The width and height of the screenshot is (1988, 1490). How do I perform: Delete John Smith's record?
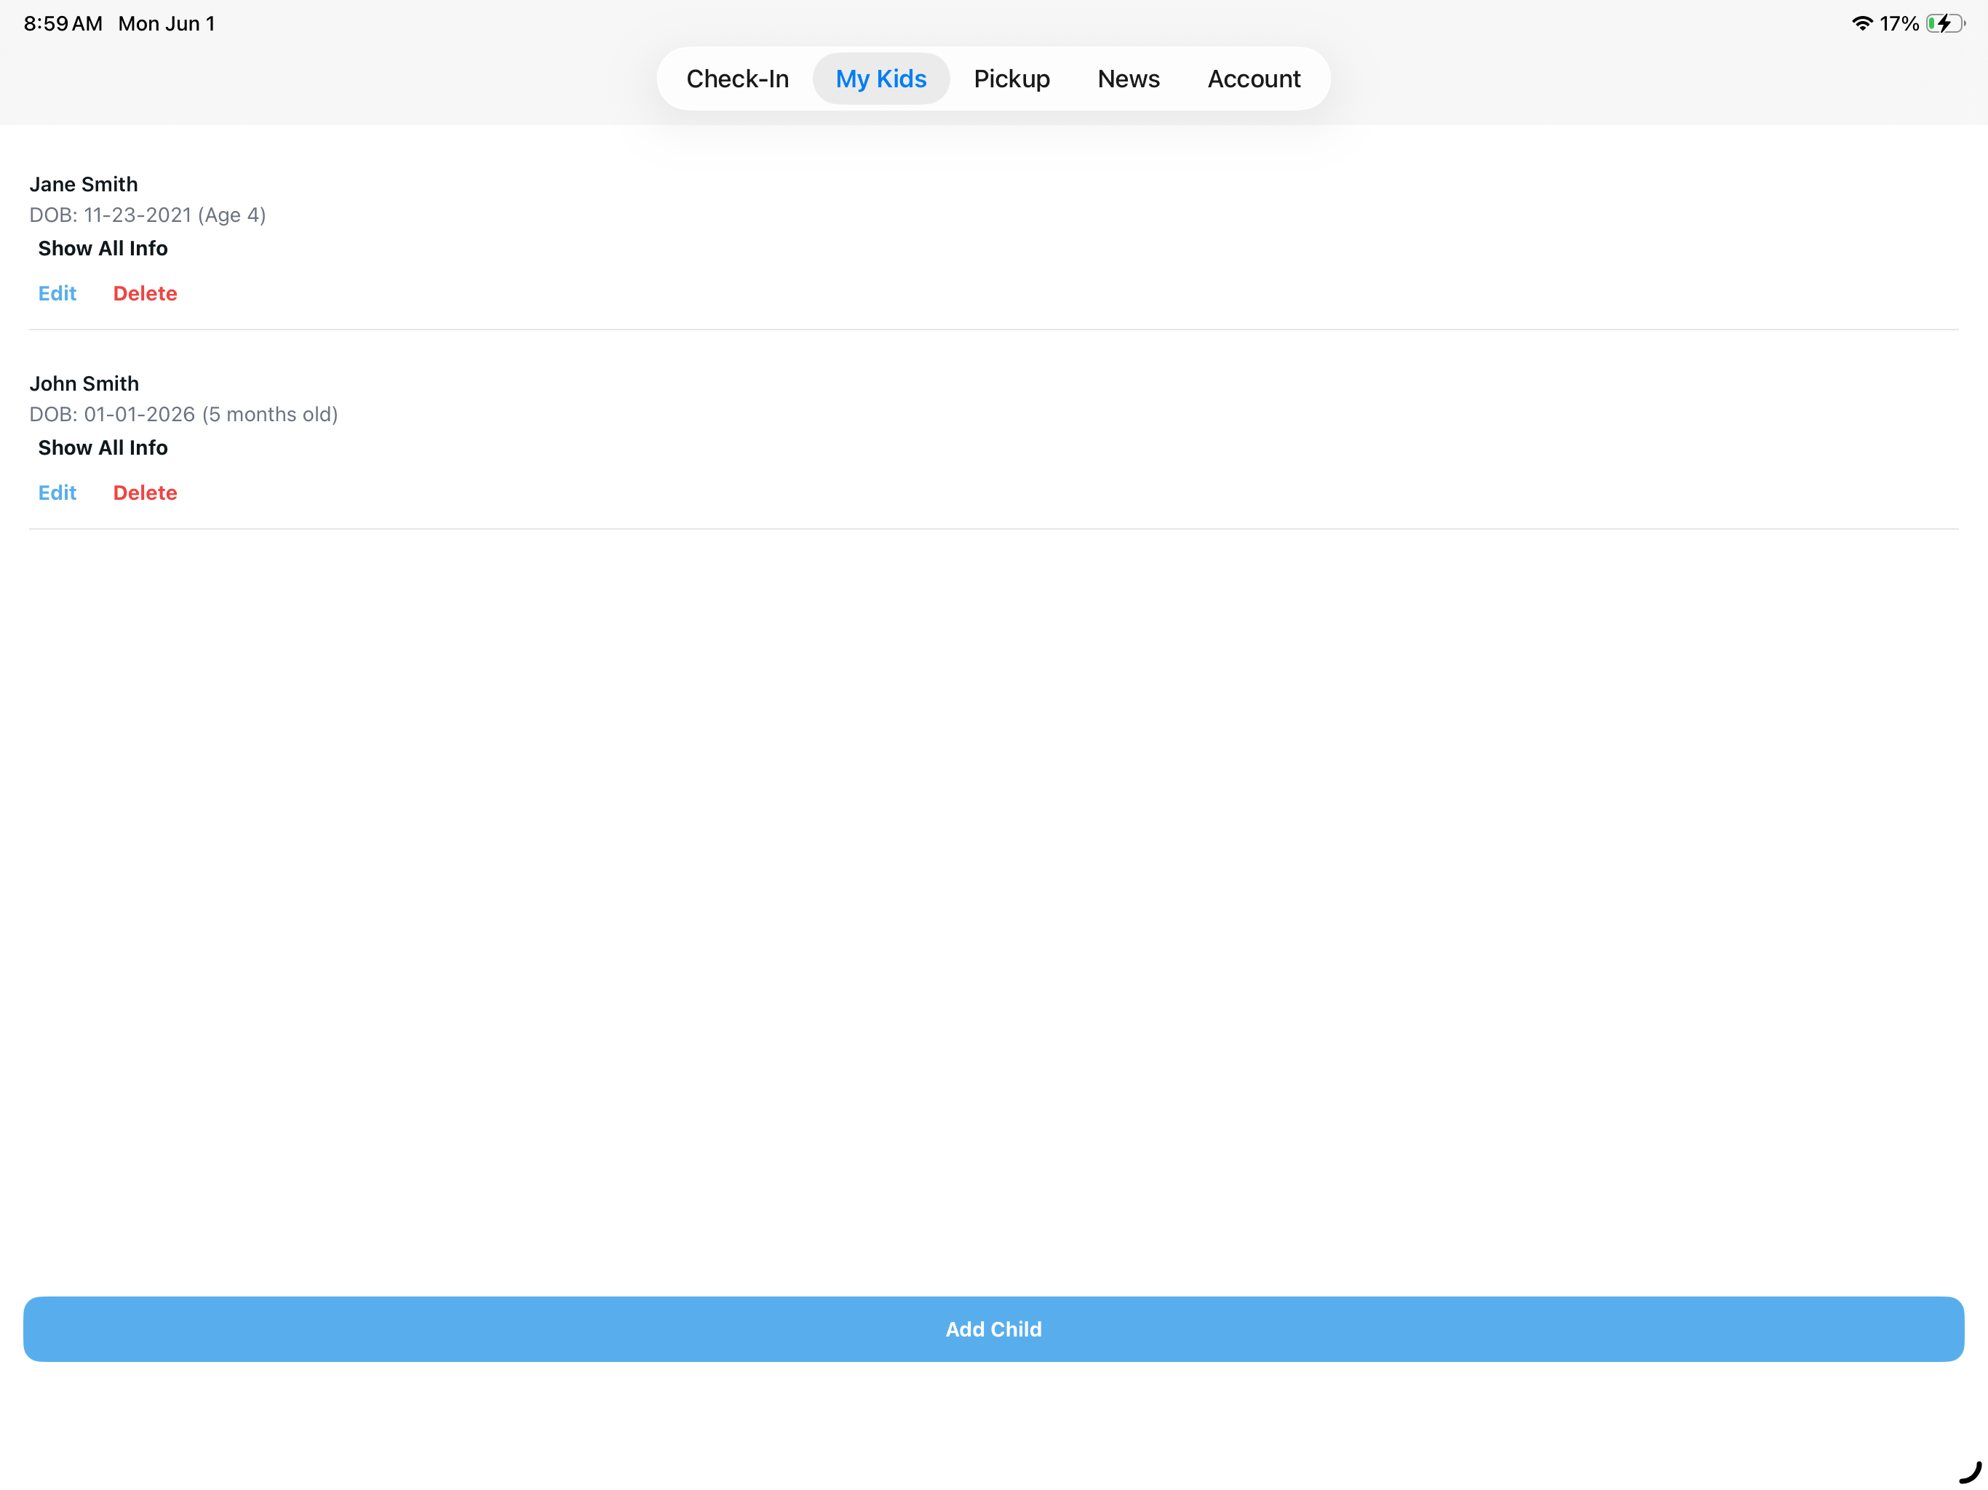[x=145, y=493]
